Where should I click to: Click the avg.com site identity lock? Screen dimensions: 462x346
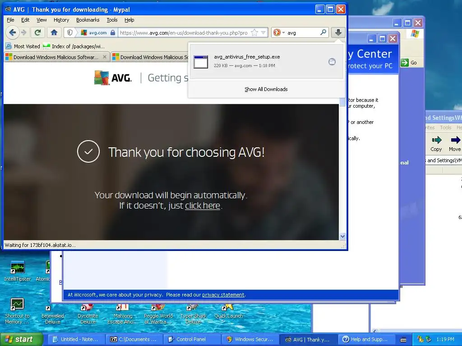click(x=112, y=32)
